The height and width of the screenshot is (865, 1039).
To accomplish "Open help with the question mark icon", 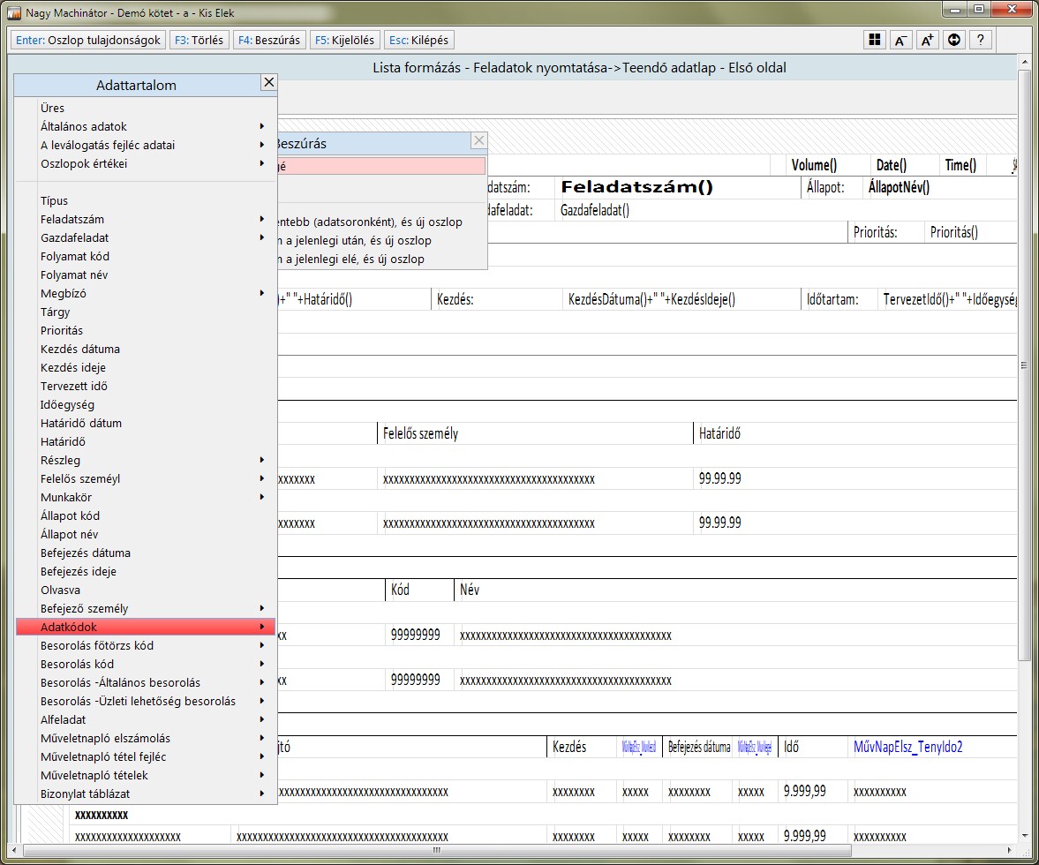I will 980,40.
